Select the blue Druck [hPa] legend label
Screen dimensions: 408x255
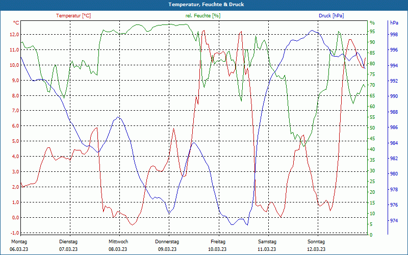(x=331, y=16)
